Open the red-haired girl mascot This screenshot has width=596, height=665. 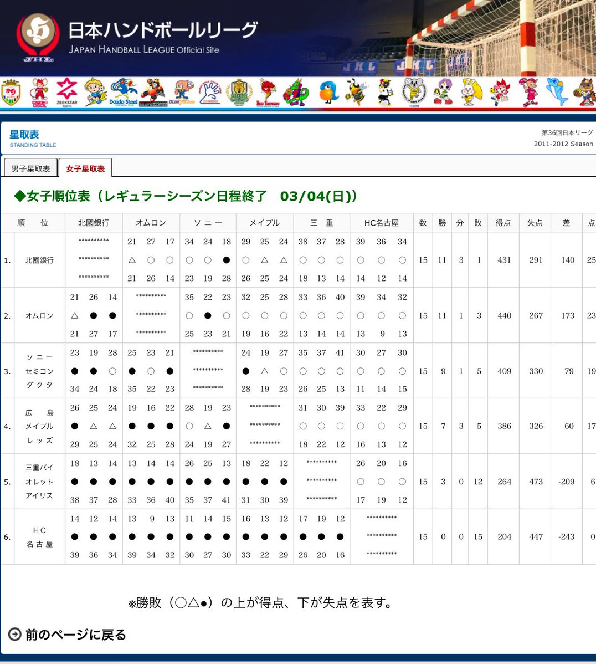[x=500, y=92]
